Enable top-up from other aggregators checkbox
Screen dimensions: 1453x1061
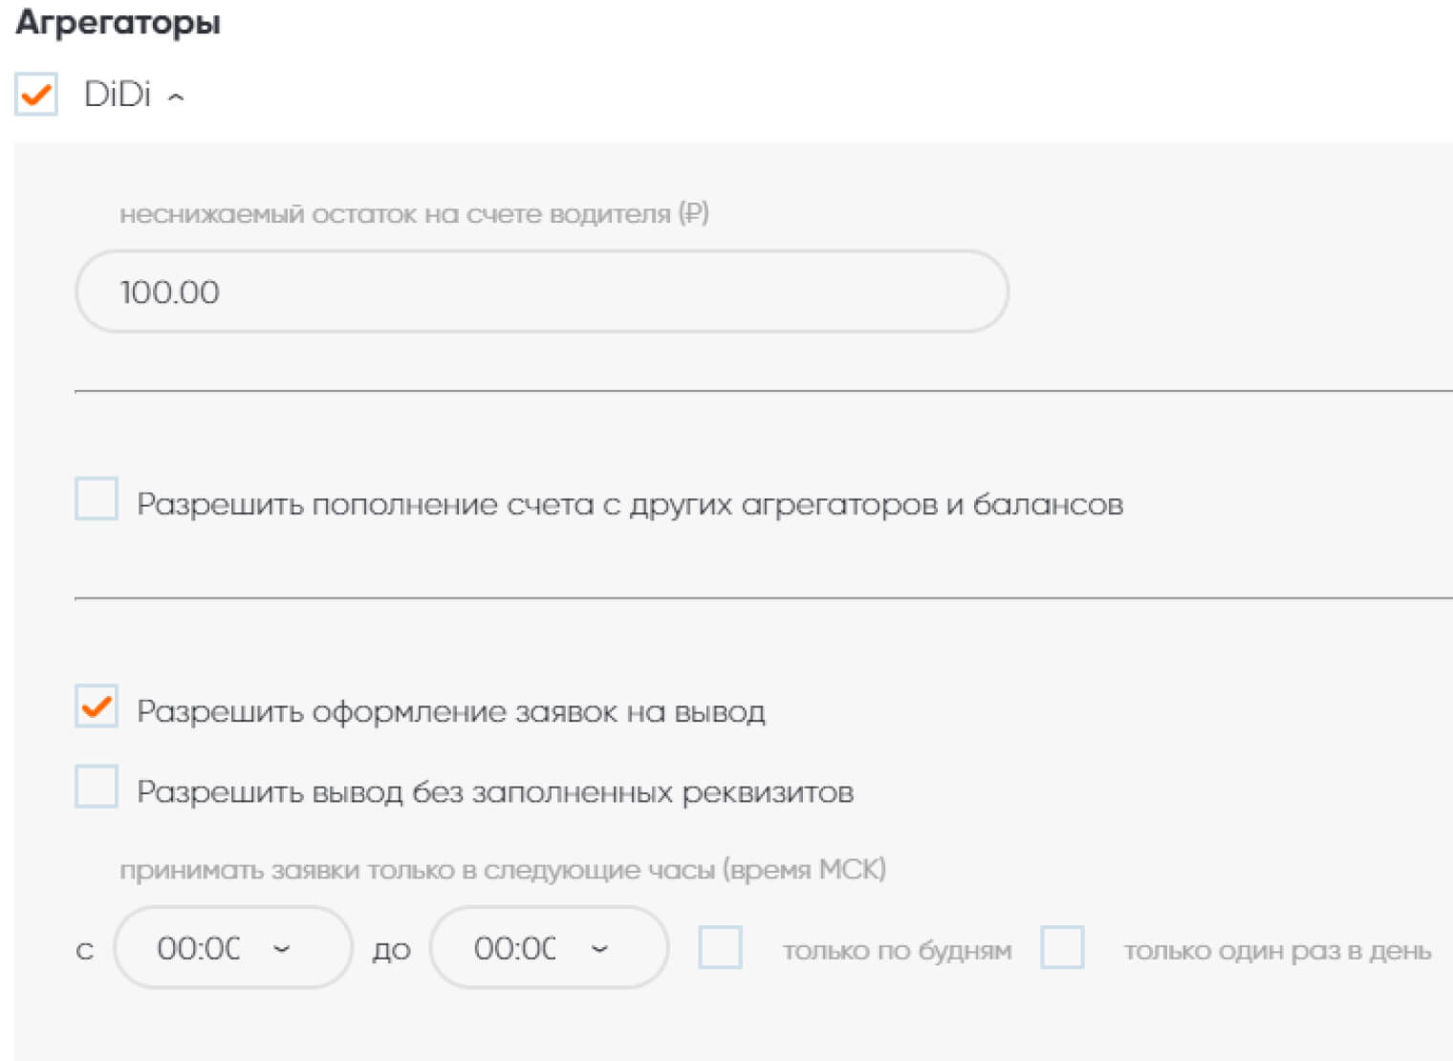pos(97,499)
